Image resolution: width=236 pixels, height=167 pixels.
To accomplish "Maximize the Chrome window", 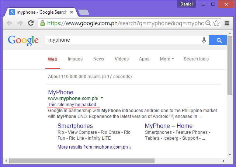I will [x=213, y=4].
